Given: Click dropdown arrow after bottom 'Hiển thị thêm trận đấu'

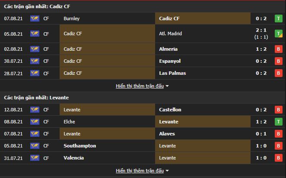Looking at the screenshot, I should pyautogui.click(x=167, y=171).
